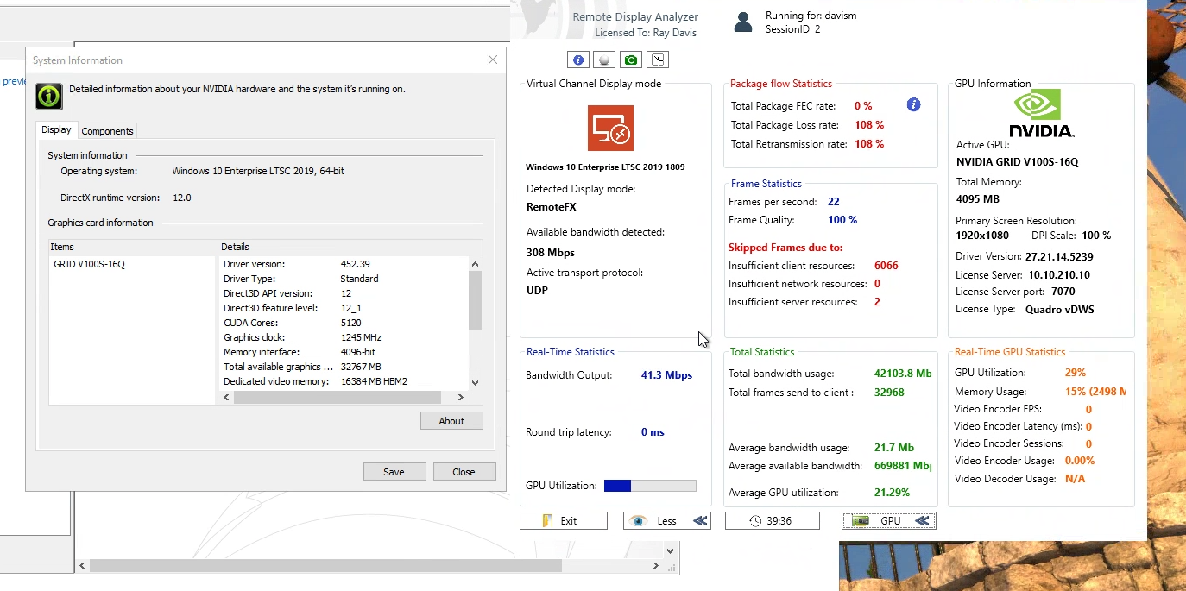Click the Save button
Screen dimensions: 1186x591
(394, 472)
